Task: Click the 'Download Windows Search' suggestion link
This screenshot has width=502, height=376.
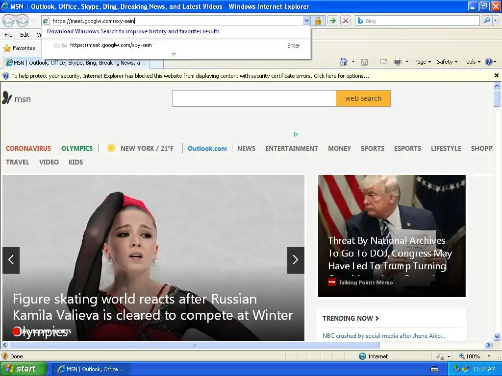Action: pyautogui.click(x=133, y=31)
